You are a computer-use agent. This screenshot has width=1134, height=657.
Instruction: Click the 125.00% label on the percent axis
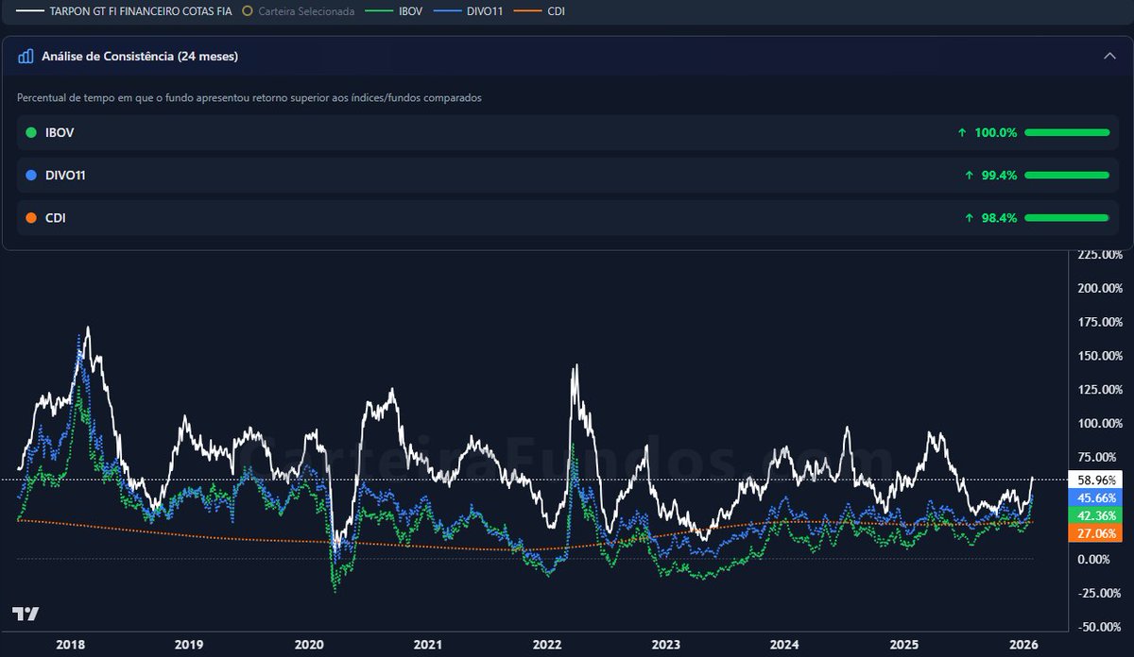click(1099, 390)
